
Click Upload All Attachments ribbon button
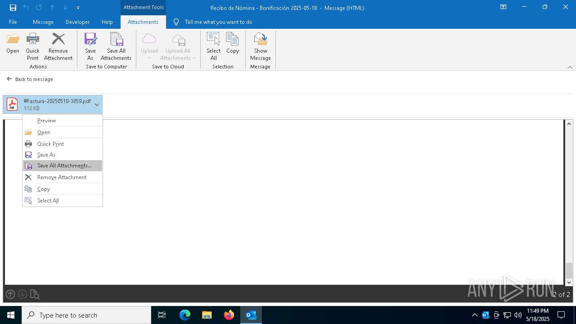tap(178, 47)
